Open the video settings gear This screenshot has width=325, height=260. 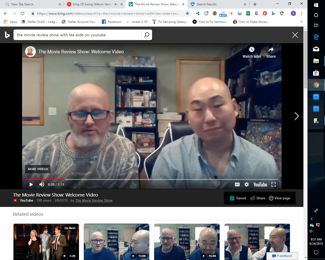[x=247, y=185]
